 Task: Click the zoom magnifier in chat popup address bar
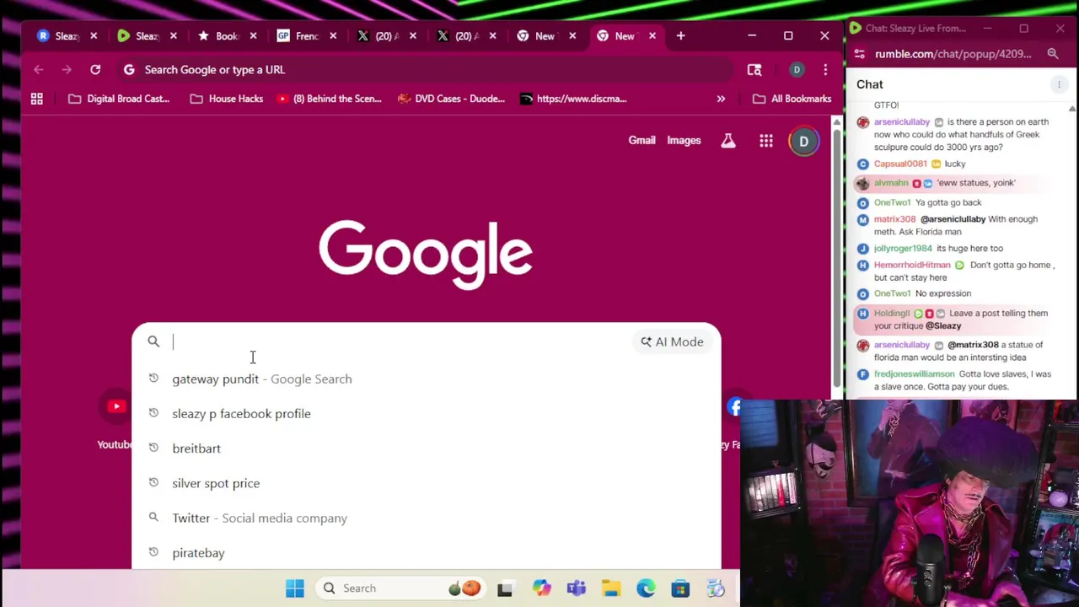point(1053,54)
